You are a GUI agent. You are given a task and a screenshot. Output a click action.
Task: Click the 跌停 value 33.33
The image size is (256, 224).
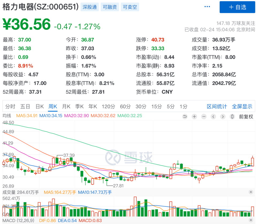(158, 48)
